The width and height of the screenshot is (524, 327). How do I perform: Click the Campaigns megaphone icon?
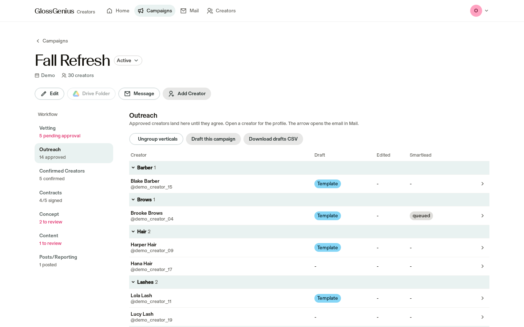[141, 11]
